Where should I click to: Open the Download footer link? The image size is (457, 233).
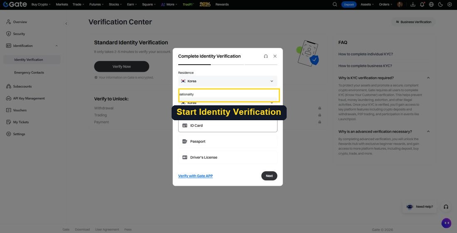82,230
